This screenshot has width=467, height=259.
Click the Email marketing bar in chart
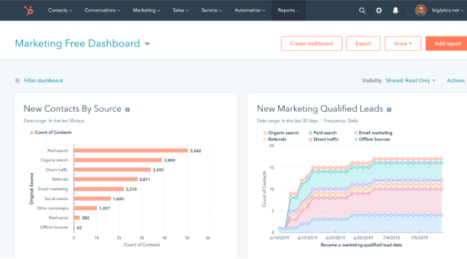coord(99,189)
